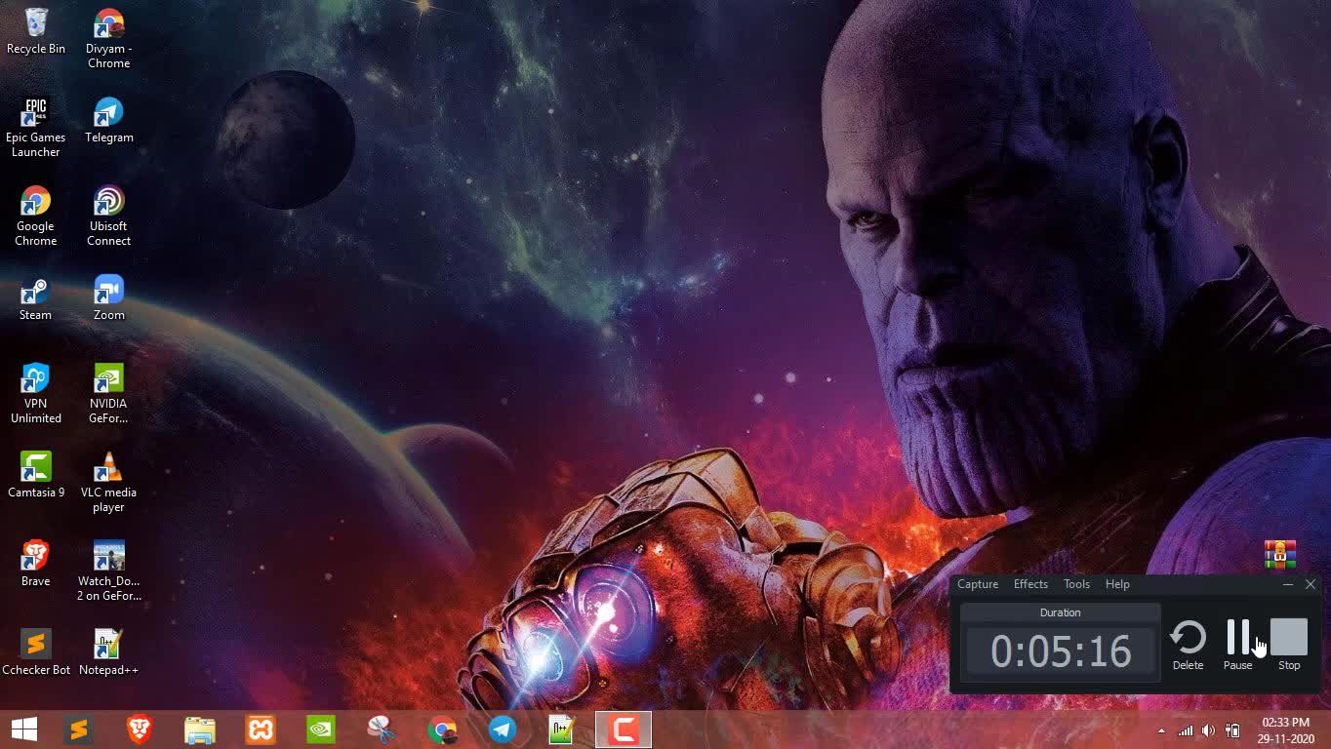Select Watch_Dogs 2 on GeForce shortcut
This screenshot has width=1331, height=749.
click(108, 572)
